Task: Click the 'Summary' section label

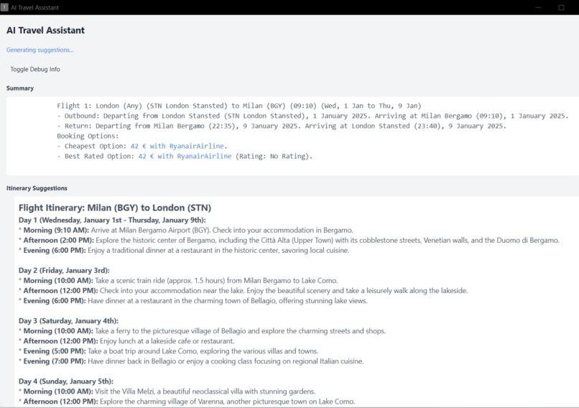Action: click(20, 88)
